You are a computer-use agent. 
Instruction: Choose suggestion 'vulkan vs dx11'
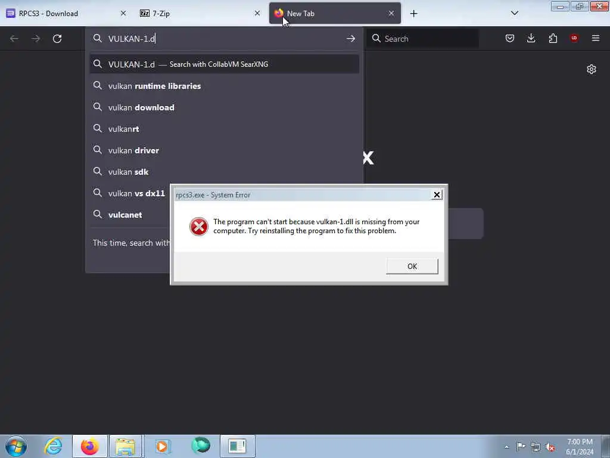coord(130,193)
